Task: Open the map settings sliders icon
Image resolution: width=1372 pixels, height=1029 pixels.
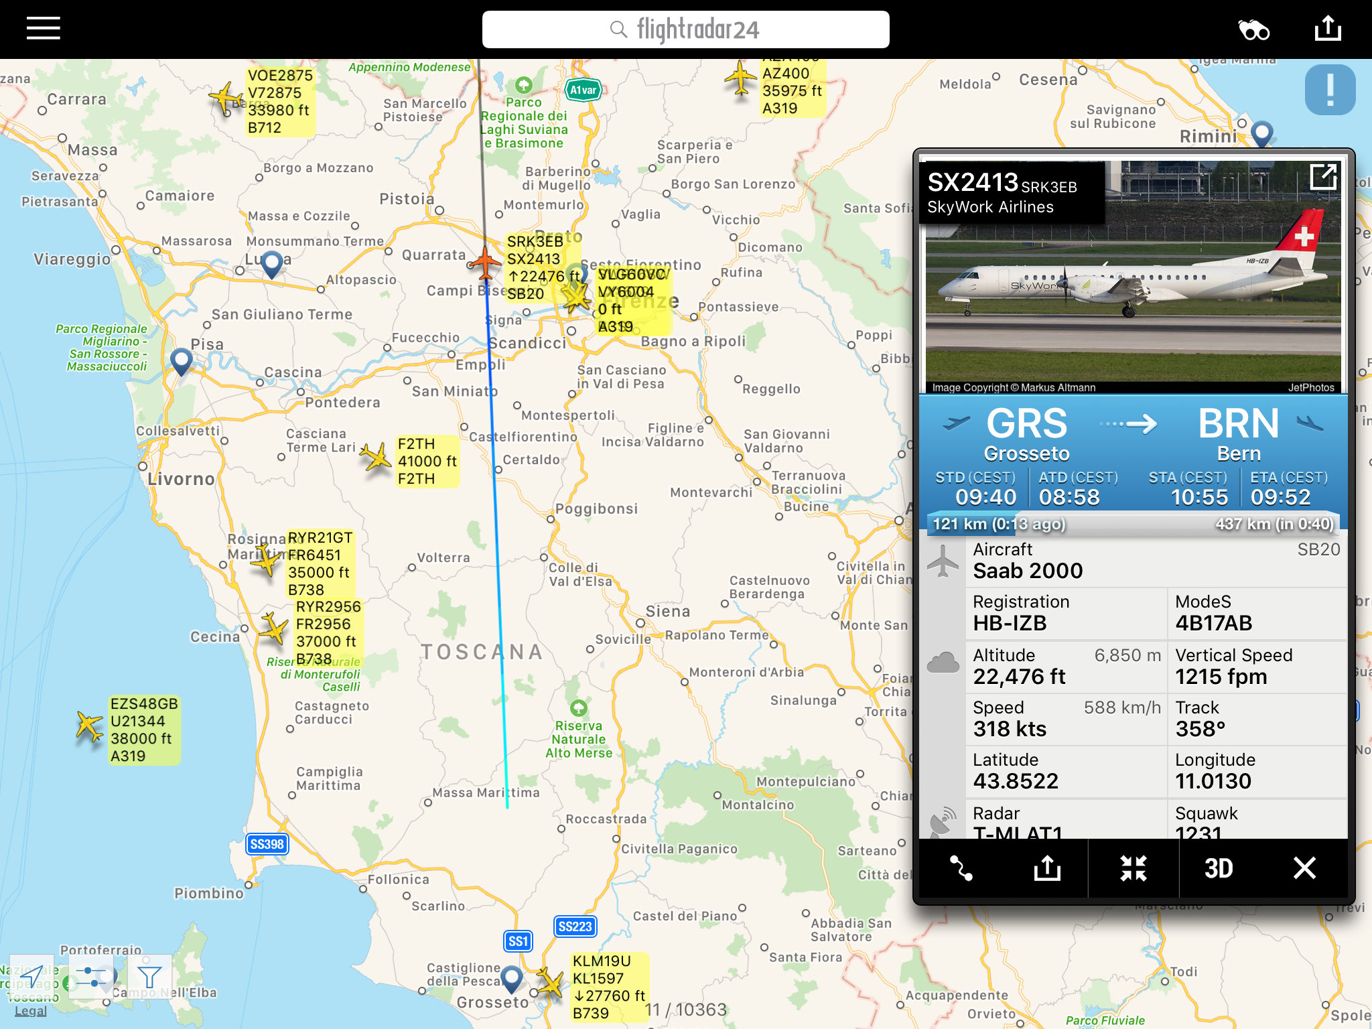Action: (x=90, y=976)
